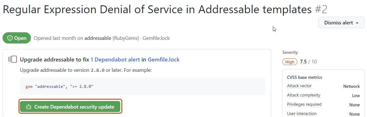Open the Dismiss alert dropdown
The width and height of the screenshot is (367, 117).
point(341,23)
